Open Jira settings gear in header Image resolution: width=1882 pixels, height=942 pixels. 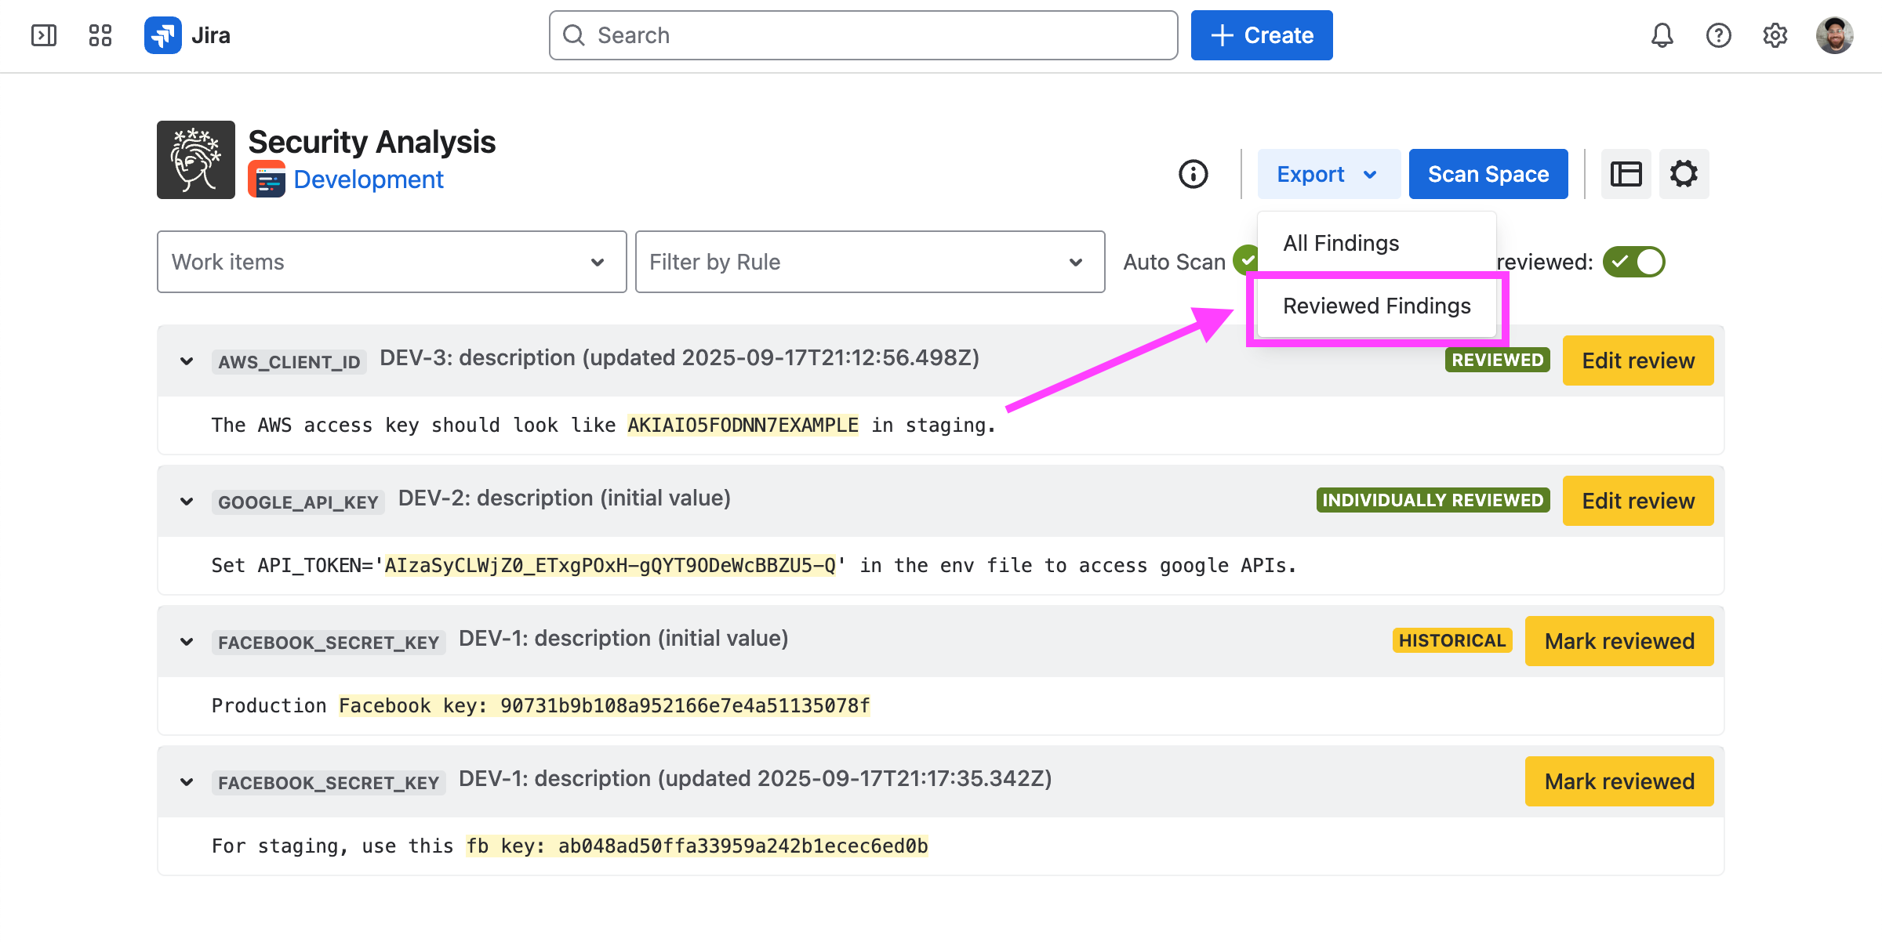pyautogui.click(x=1775, y=35)
